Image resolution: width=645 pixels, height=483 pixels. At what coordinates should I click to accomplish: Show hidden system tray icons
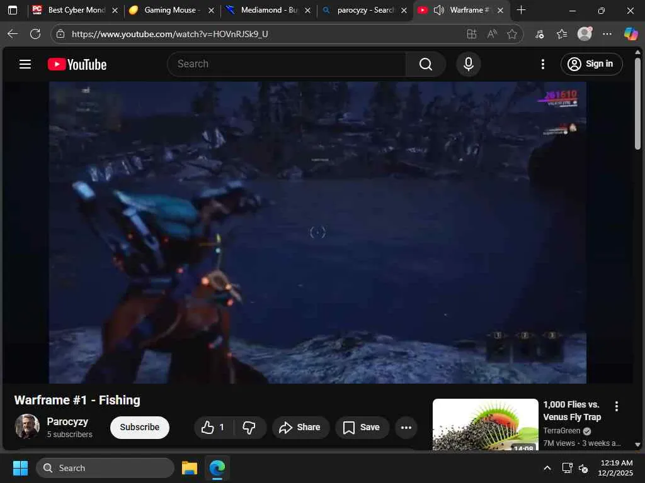coord(547,468)
